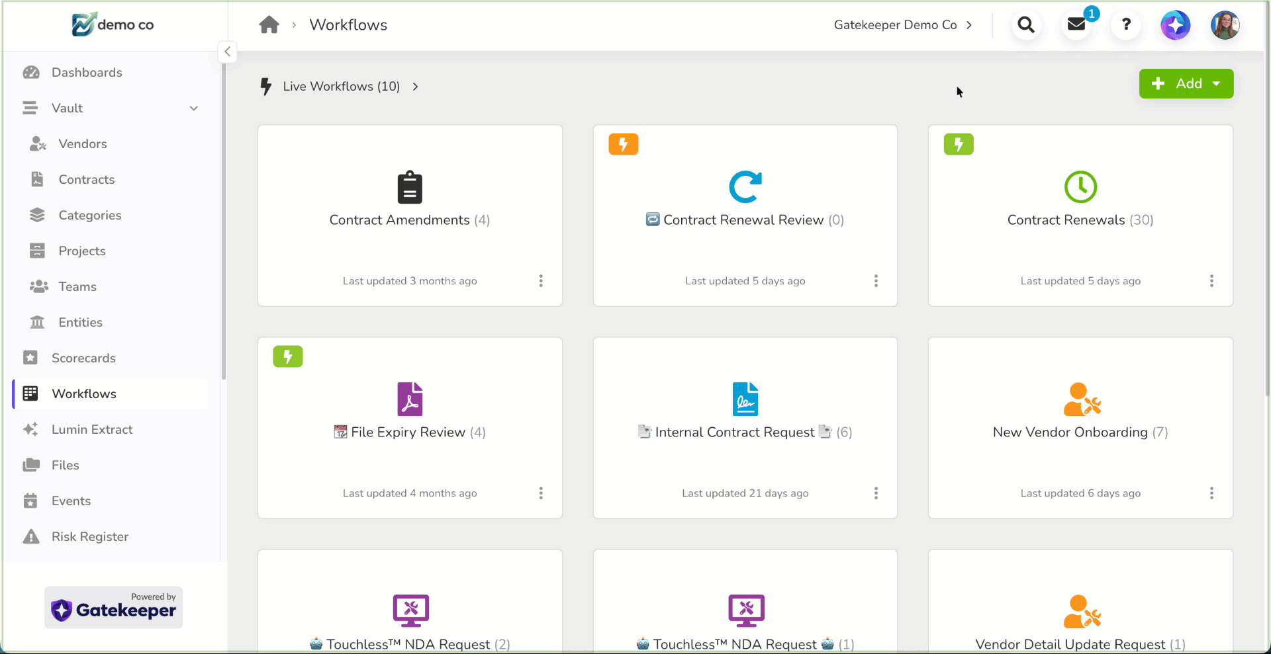Open the Contract Amendments workflow title
The width and height of the screenshot is (1271, 654).
coord(410,220)
